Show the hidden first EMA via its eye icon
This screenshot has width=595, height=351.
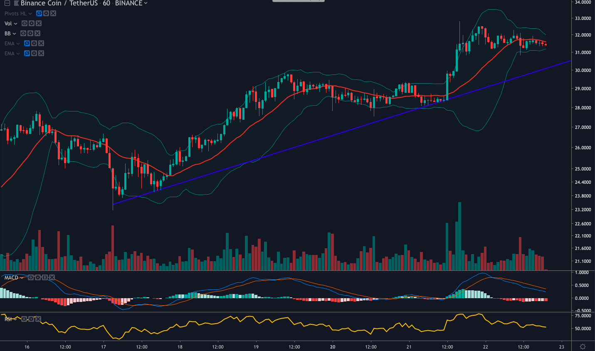click(27, 43)
